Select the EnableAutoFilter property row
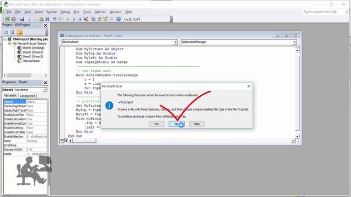This screenshot has width=351, height=197. coord(25,114)
